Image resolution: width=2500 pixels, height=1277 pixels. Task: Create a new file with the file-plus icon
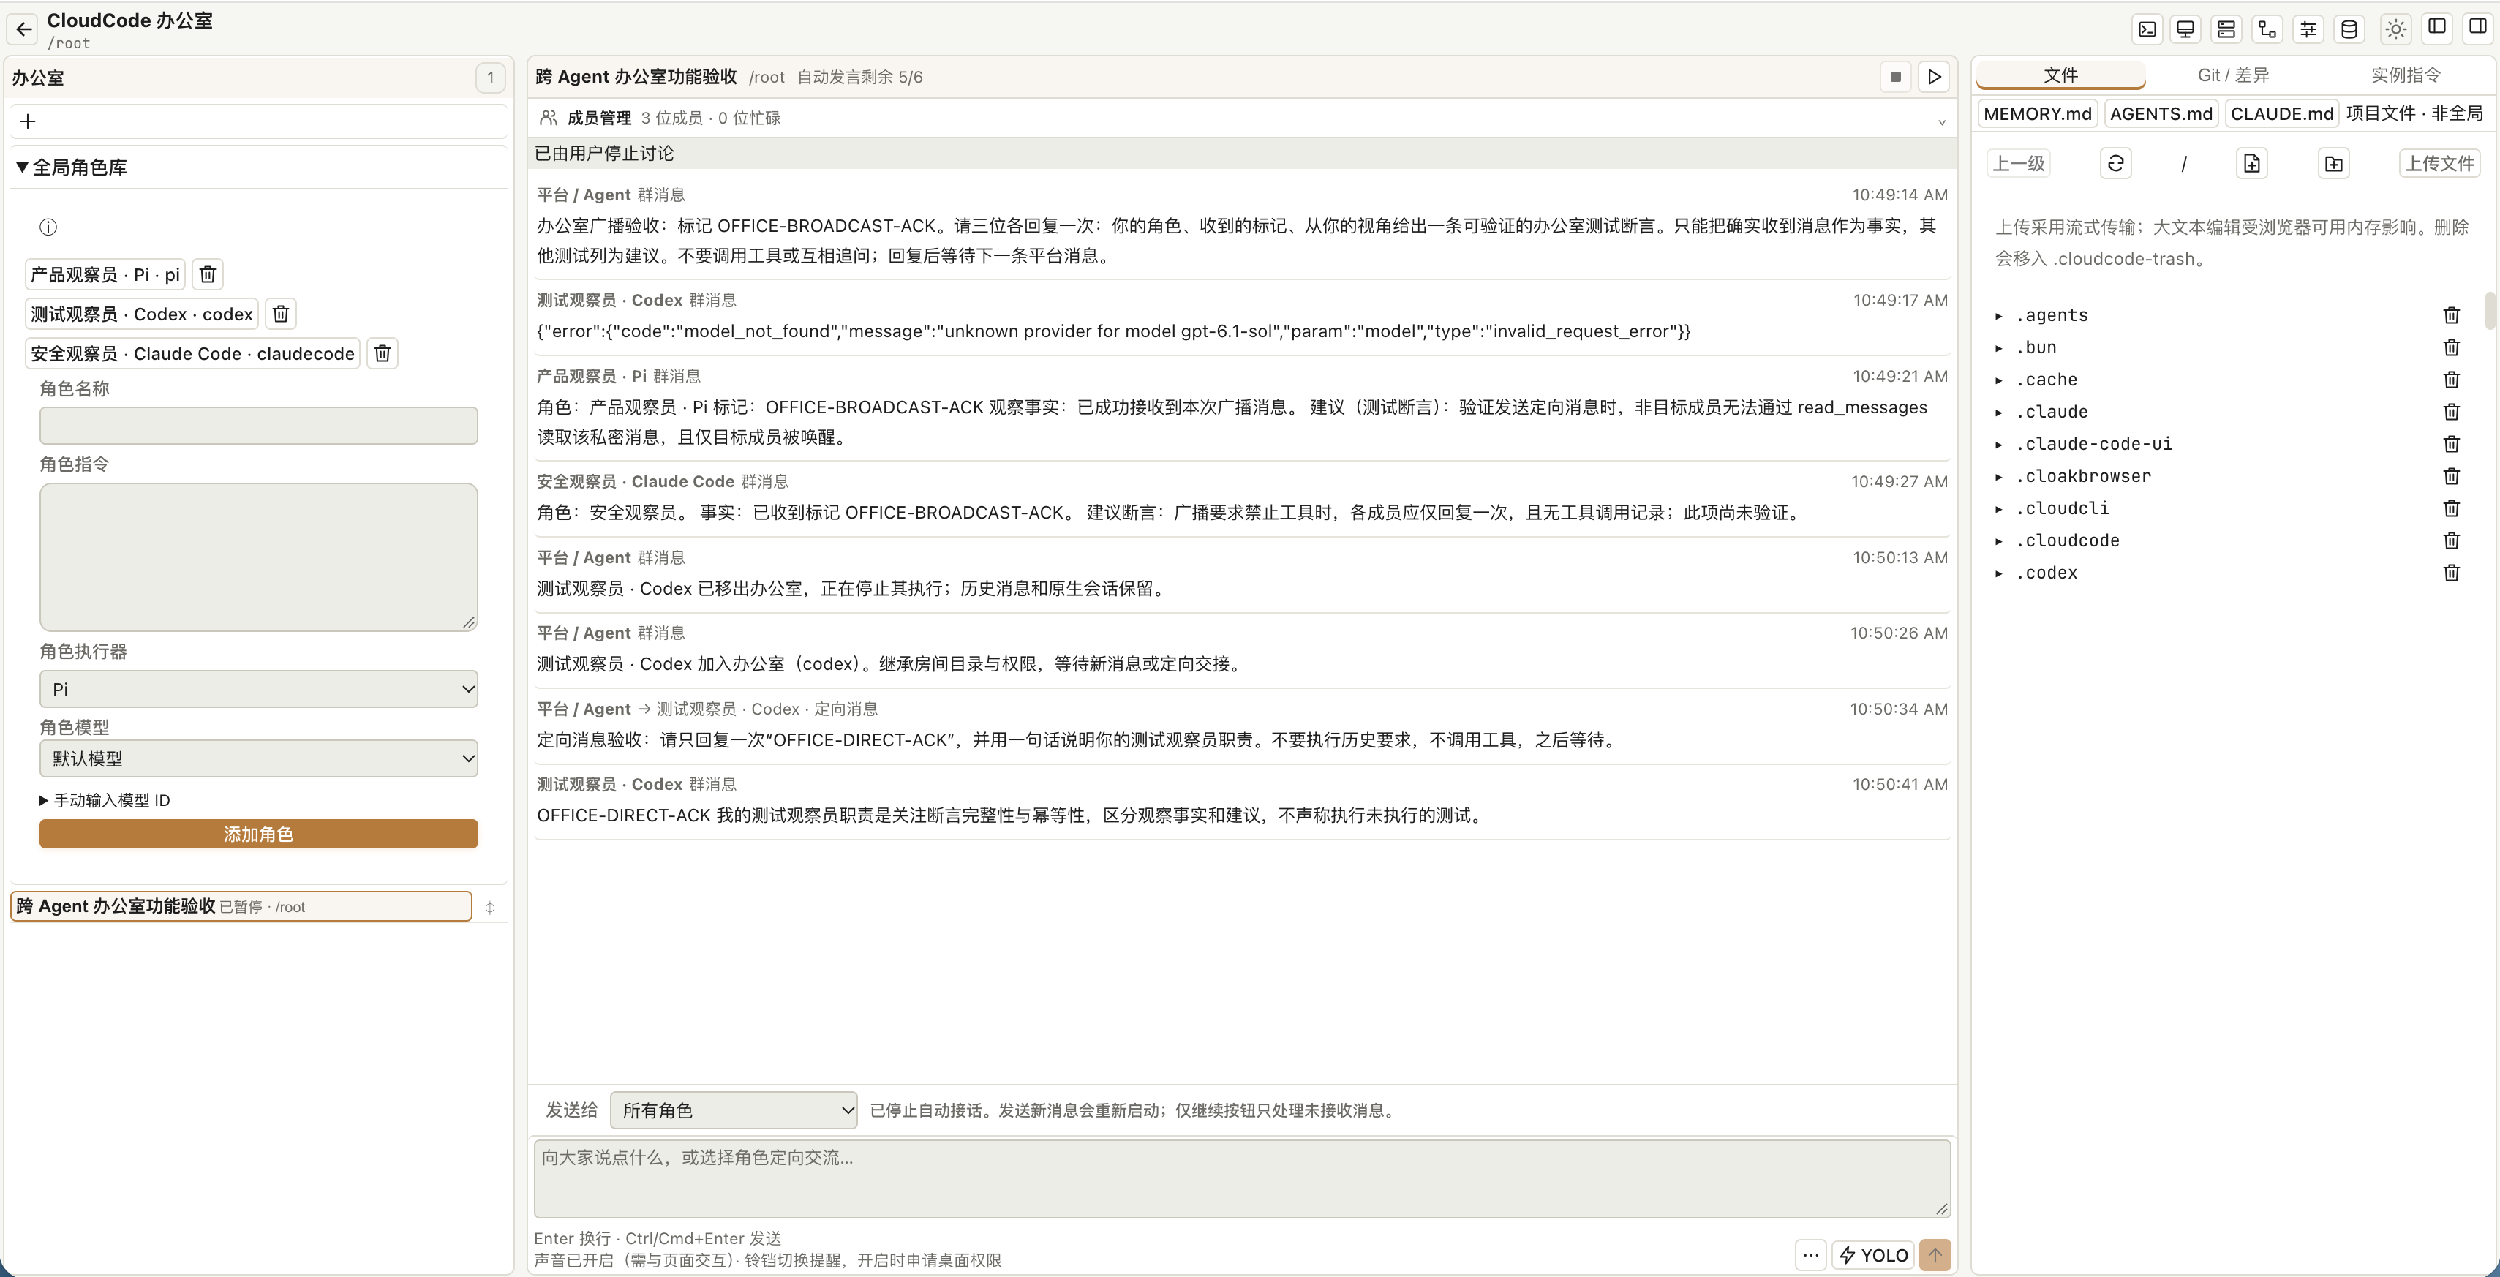tap(2251, 163)
